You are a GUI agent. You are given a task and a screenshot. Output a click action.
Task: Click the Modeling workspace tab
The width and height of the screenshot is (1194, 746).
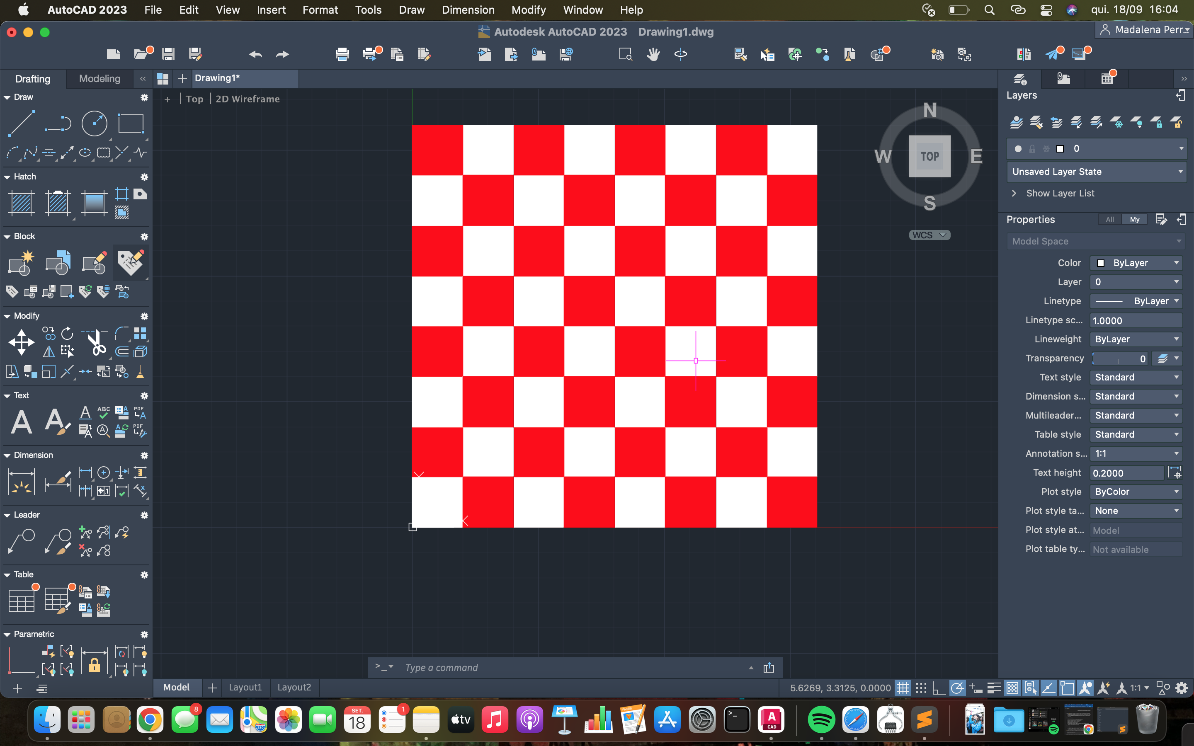(99, 78)
